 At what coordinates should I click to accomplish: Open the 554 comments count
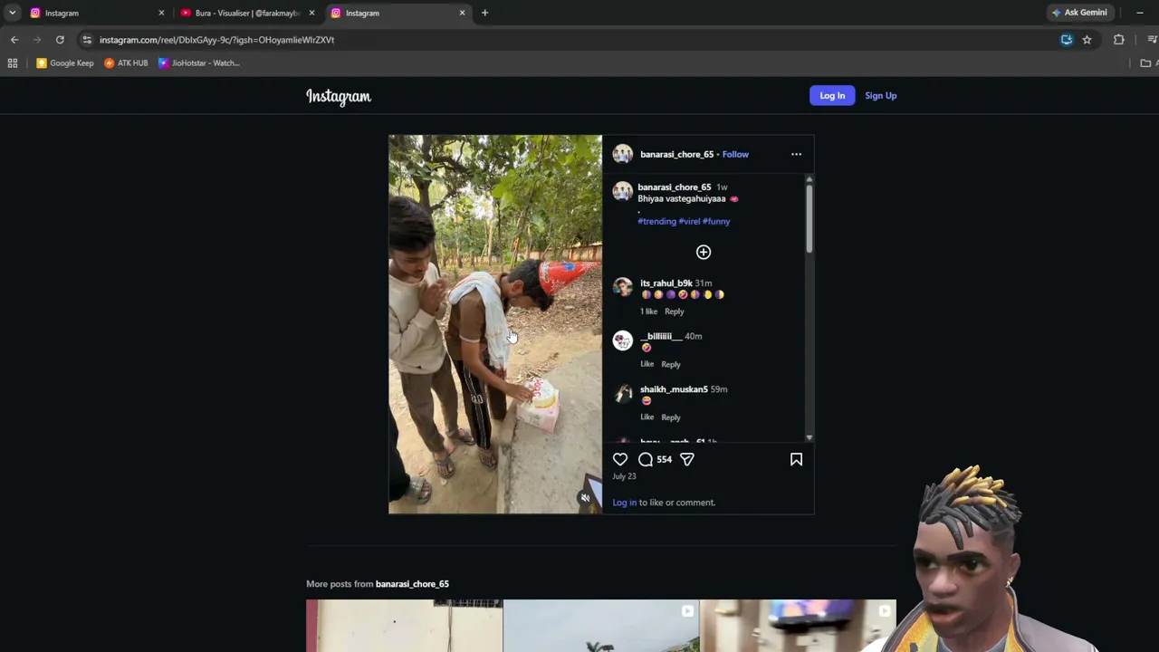[665, 460]
